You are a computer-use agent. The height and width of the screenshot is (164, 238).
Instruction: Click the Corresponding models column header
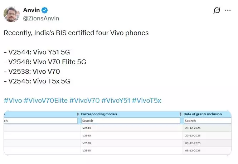(x=99, y=114)
